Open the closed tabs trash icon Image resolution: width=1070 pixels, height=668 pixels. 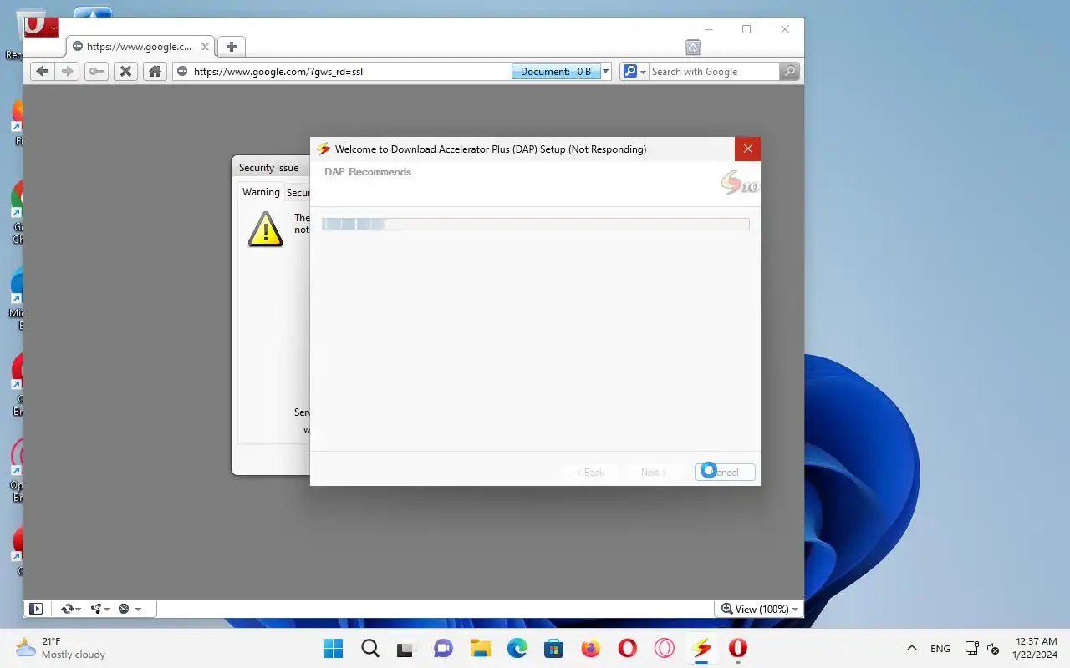coord(692,48)
